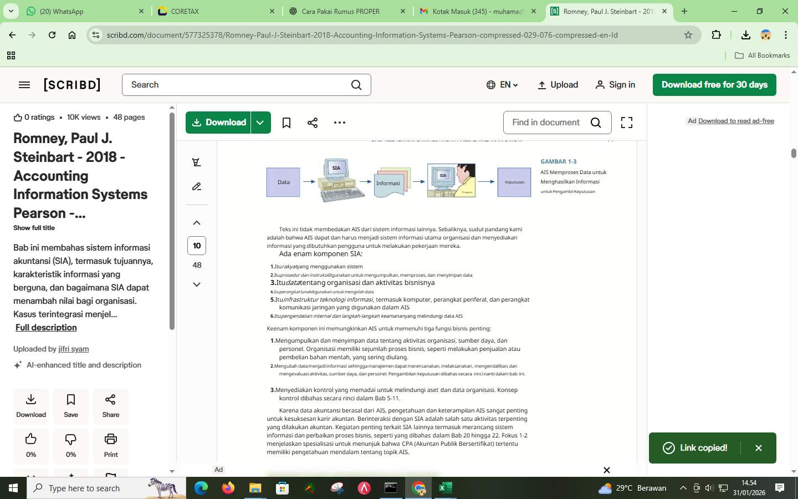798x499 pixels.
Task: Bookmark the document using the ribbon icon
Action: coord(286,122)
